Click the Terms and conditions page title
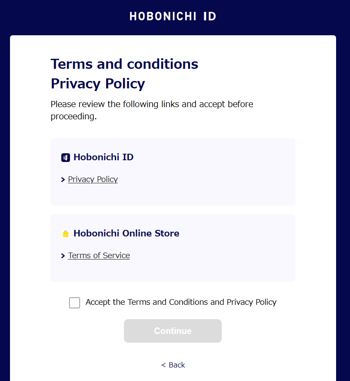The height and width of the screenshot is (381, 350). tap(124, 64)
